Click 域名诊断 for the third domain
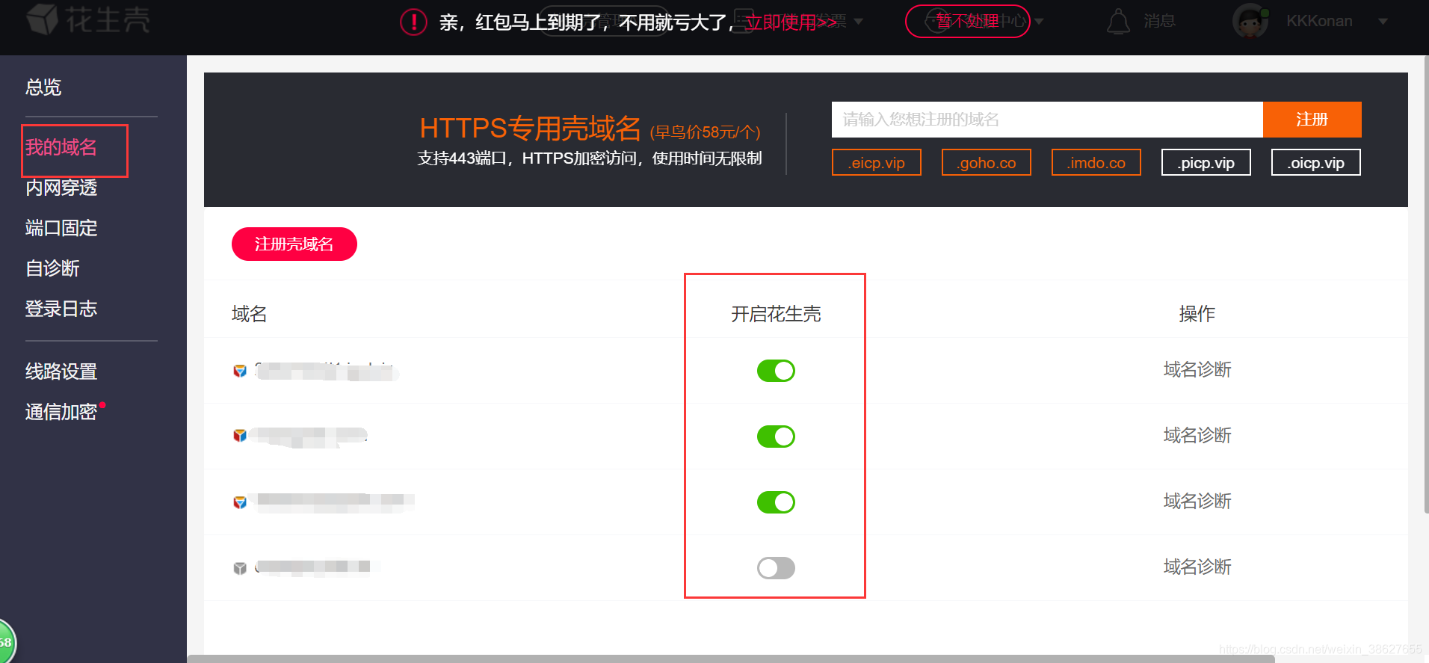 (1197, 502)
